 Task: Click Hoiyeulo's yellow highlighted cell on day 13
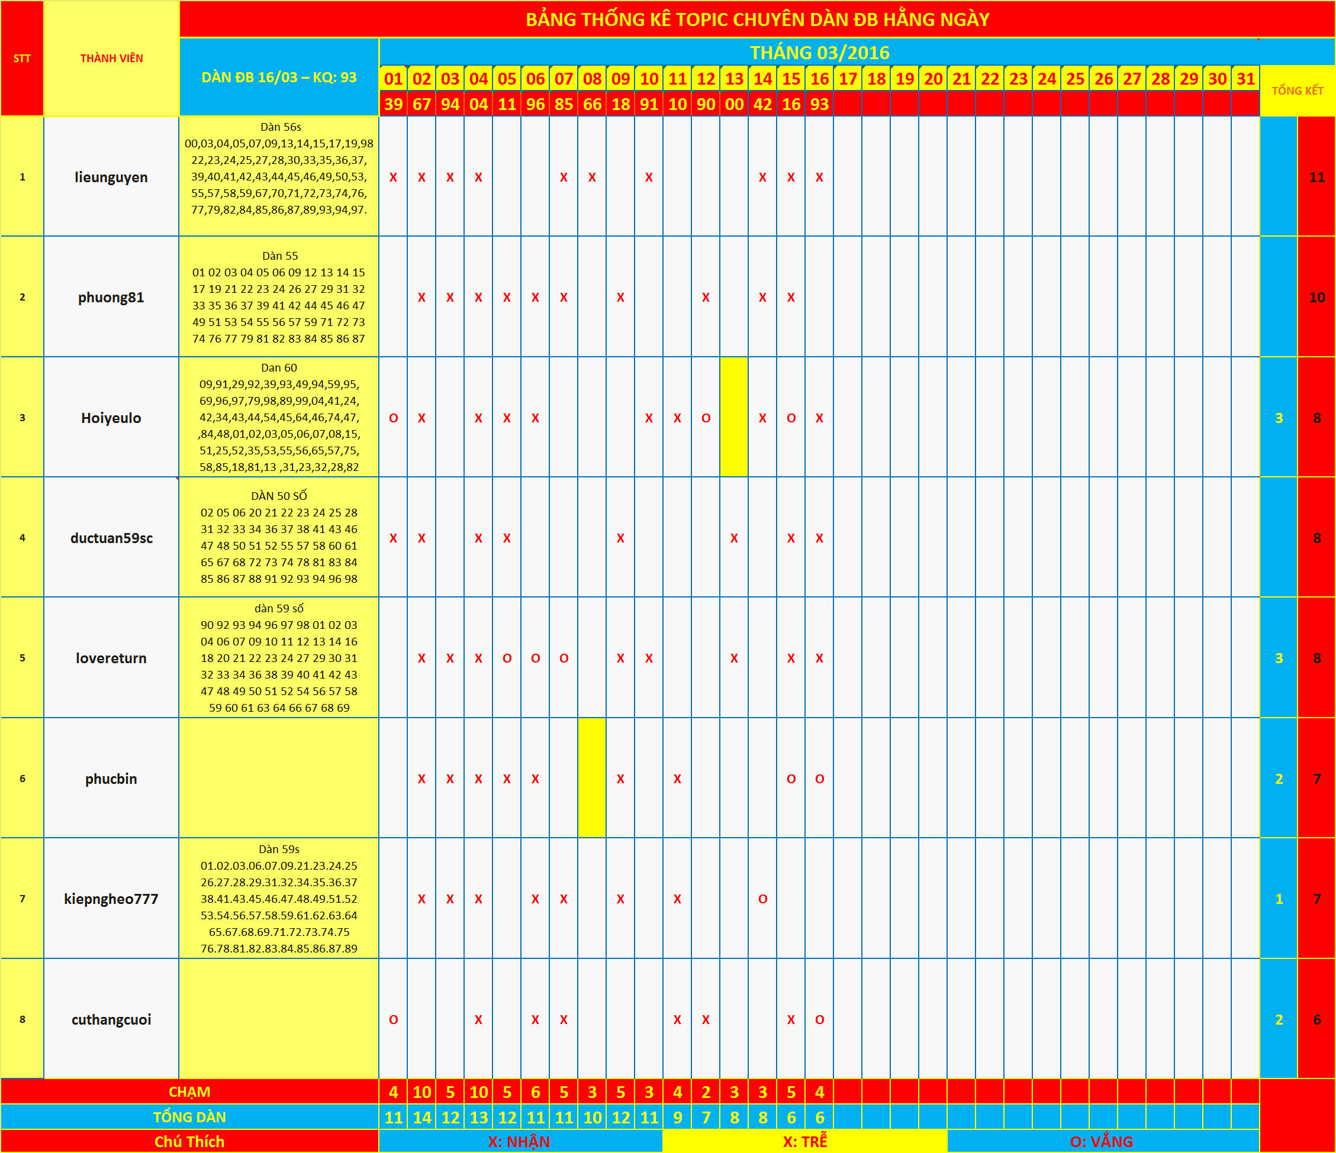[735, 417]
